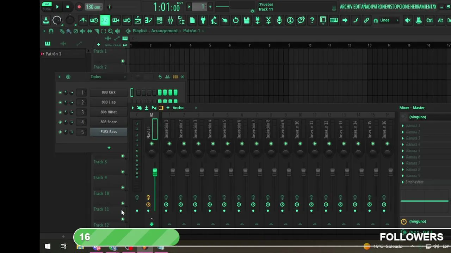The image size is (451, 253).
Task: Click the 130.000 tempo field
Action: [93, 7]
